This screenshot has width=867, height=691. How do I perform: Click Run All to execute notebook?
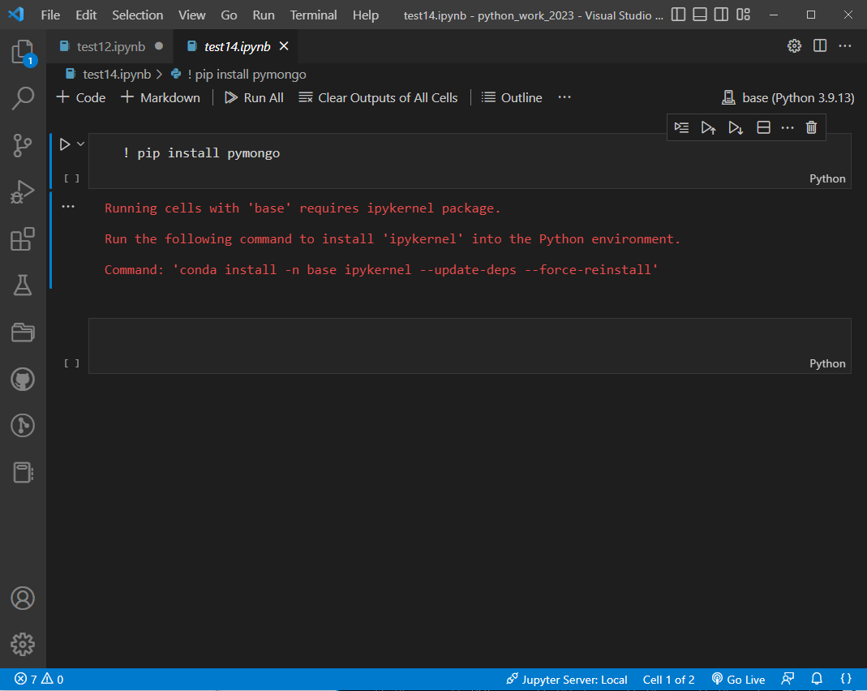tap(254, 97)
